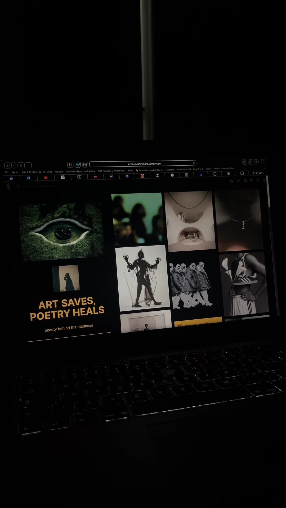This screenshot has width=286, height=508.
Task: Open the SS4 PORTFOLIO bookmark
Action: [111, 171]
